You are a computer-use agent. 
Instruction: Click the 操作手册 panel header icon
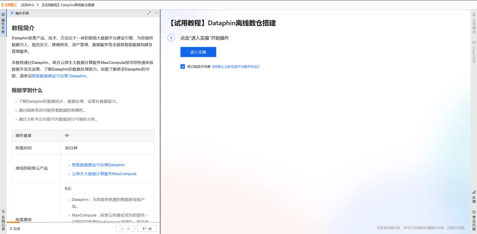point(12,13)
